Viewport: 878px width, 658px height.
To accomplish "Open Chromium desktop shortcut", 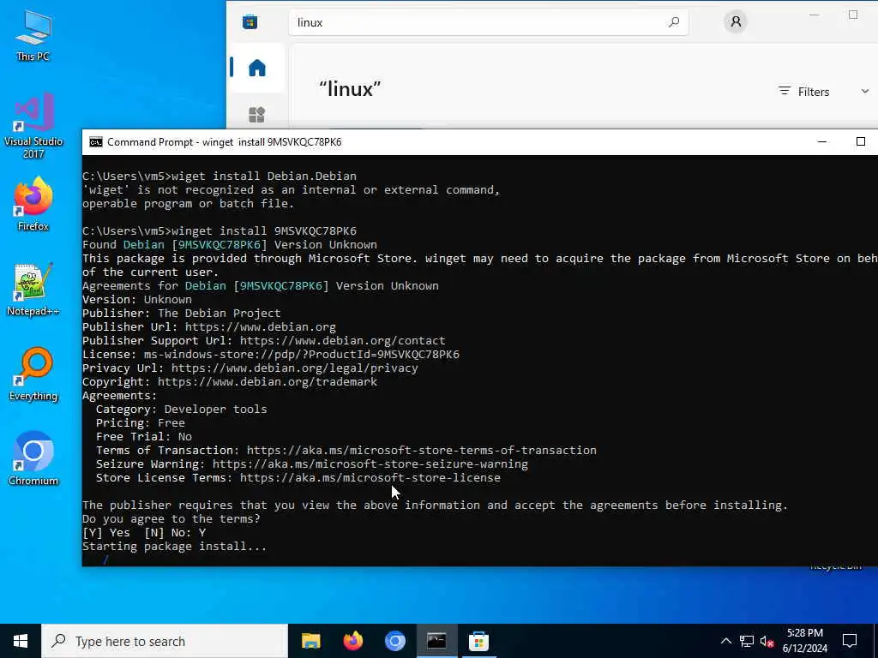I will [x=33, y=459].
